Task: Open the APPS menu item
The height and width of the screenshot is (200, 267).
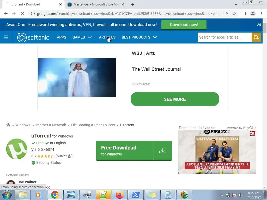Action: [62, 37]
